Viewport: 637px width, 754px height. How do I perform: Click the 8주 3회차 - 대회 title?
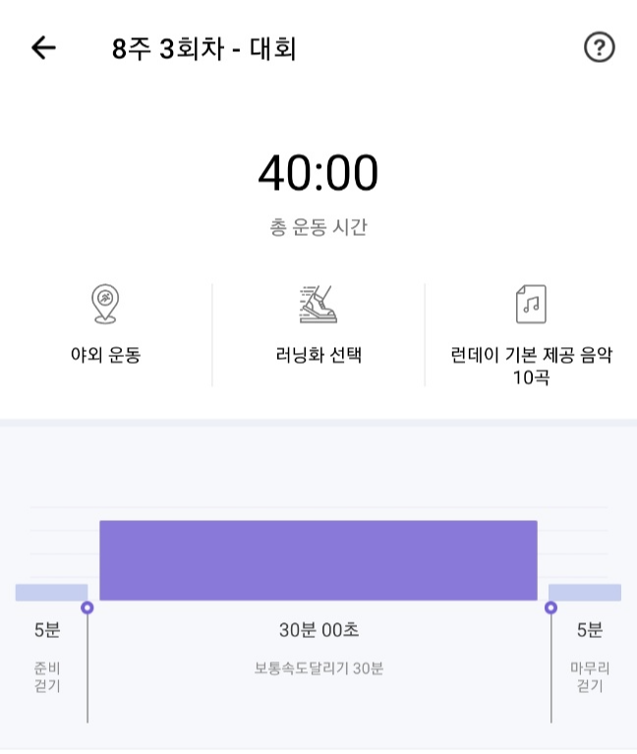pos(203,49)
